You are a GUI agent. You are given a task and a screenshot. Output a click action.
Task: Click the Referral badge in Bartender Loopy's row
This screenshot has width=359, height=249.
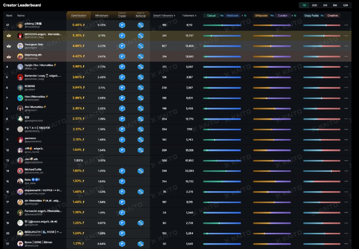pyautogui.click(x=140, y=77)
